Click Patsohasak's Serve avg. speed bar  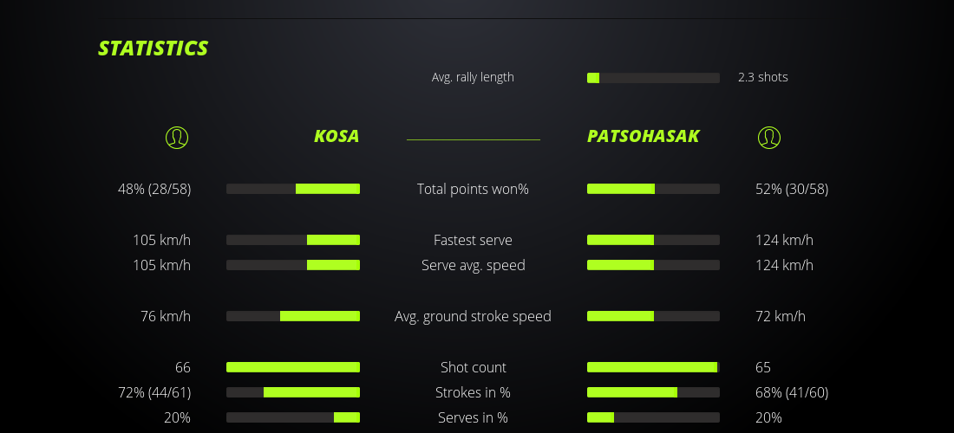[653, 265]
